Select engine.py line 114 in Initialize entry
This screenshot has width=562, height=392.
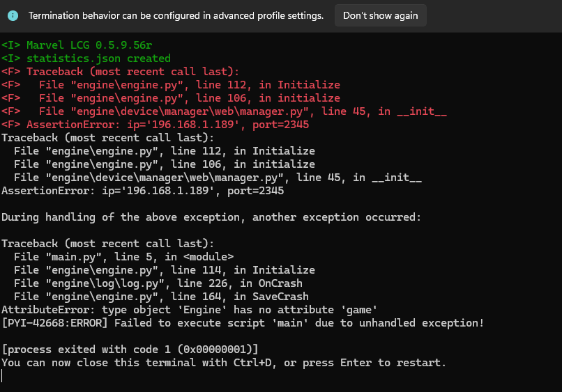coord(164,270)
